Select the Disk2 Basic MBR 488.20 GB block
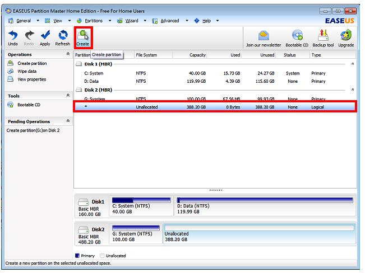Image resolution: width=365 pixels, height=273 pixels. pos(92,234)
